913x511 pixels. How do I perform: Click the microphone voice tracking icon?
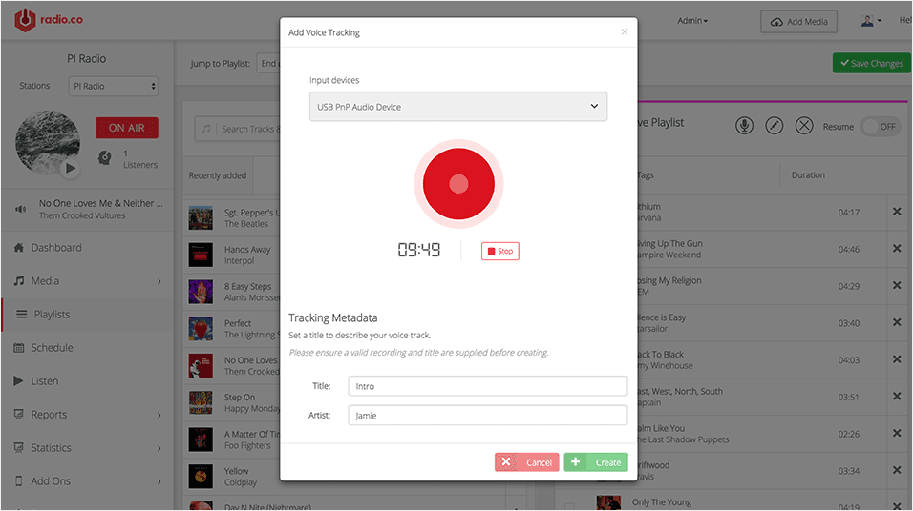[x=744, y=126]
